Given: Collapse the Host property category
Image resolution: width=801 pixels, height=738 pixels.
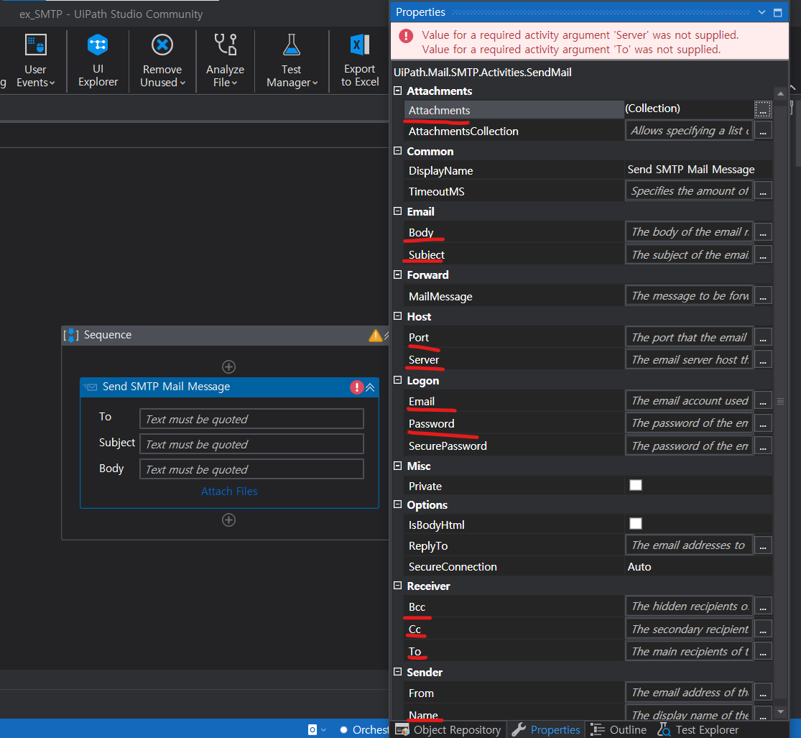Looking at the screenshot, I should (x=398, y=316).
